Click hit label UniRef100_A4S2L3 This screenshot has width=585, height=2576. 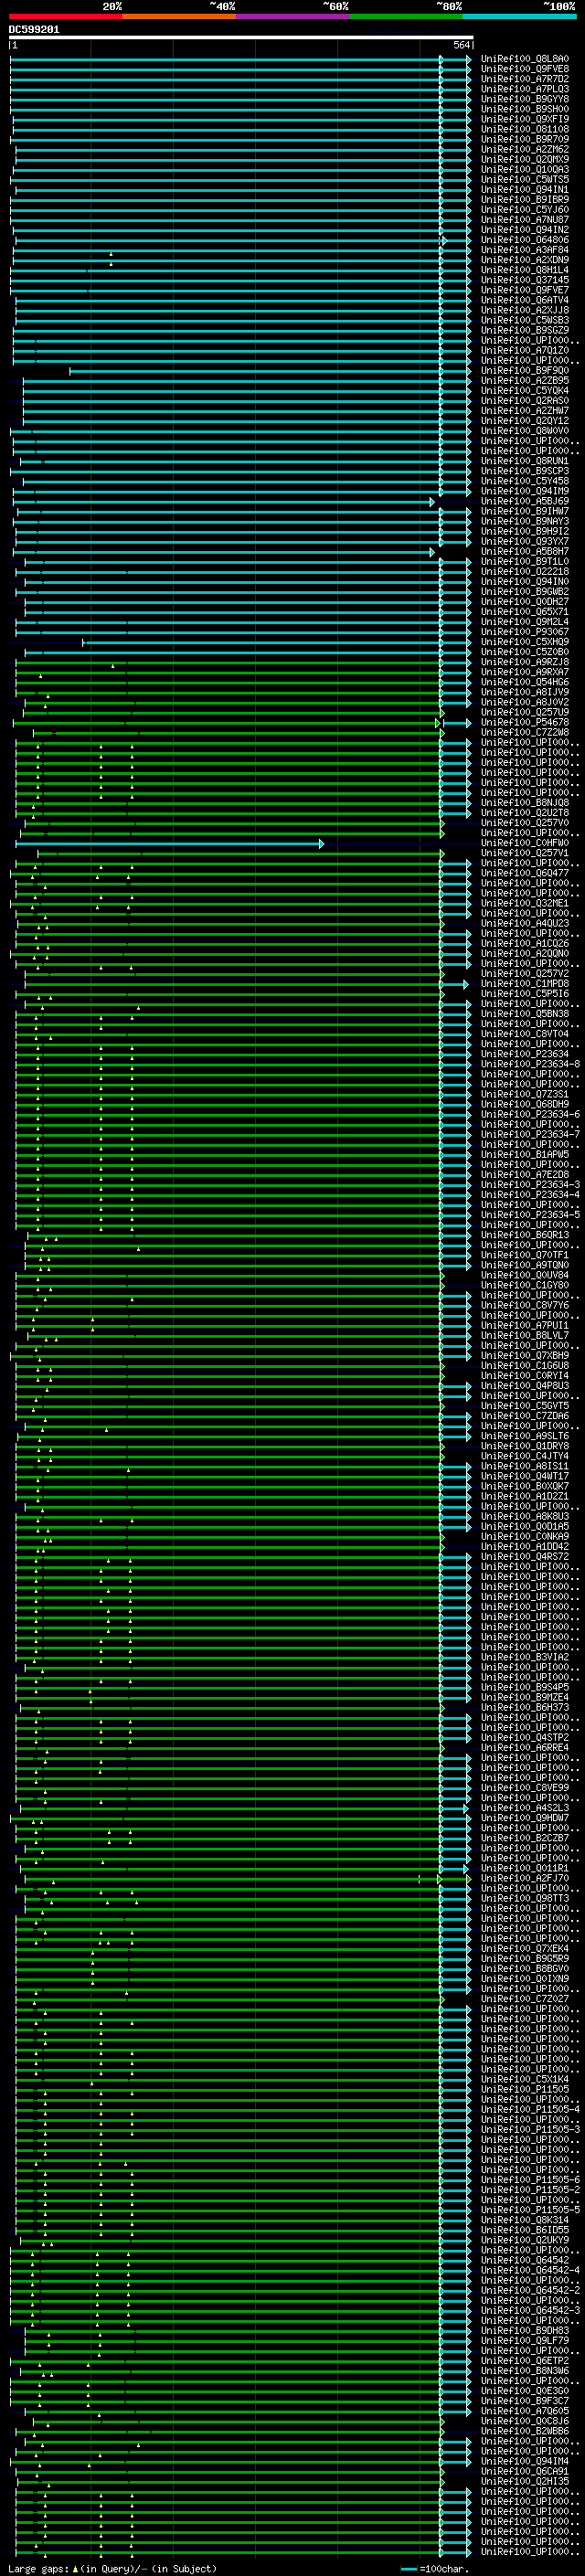[x=525, y=1807]
